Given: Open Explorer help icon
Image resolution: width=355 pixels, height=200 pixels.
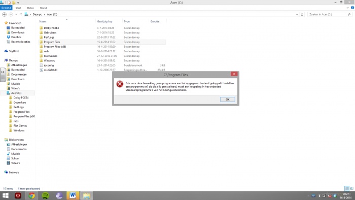Looking at the screenshot, I should click(352, 8).
